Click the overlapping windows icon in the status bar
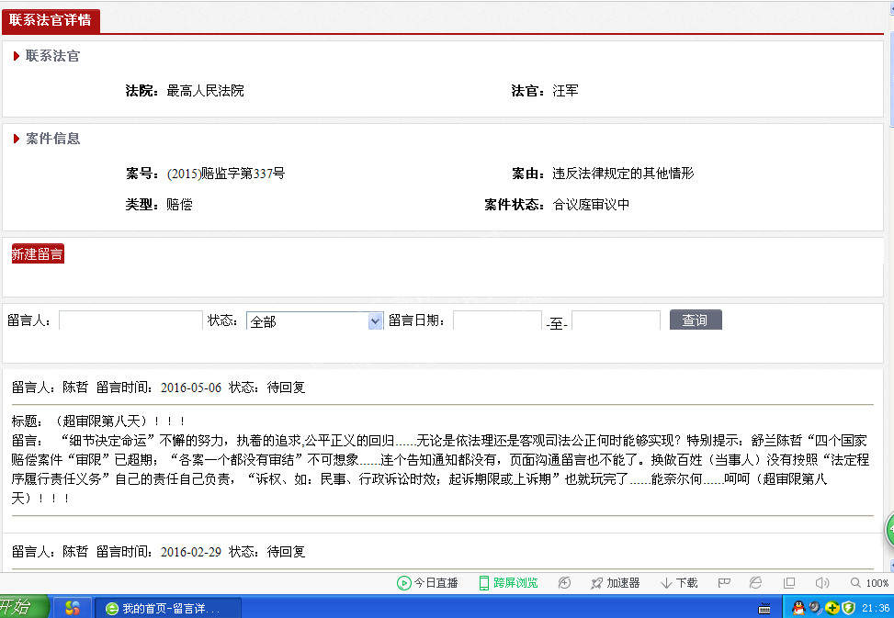 (789, 583)
